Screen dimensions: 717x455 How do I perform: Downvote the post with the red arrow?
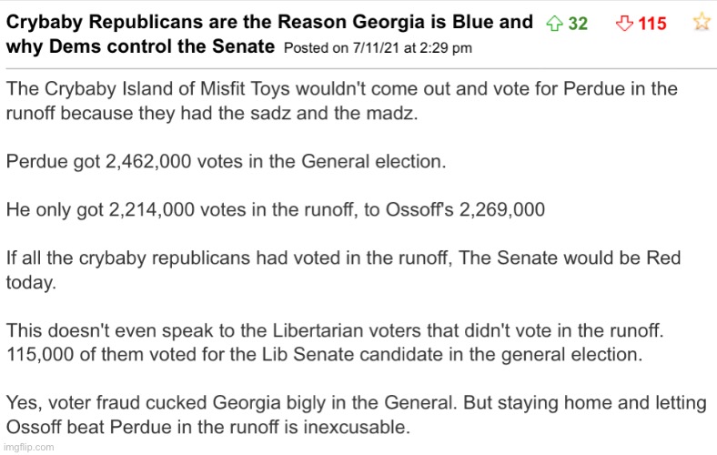coord(624,23)
